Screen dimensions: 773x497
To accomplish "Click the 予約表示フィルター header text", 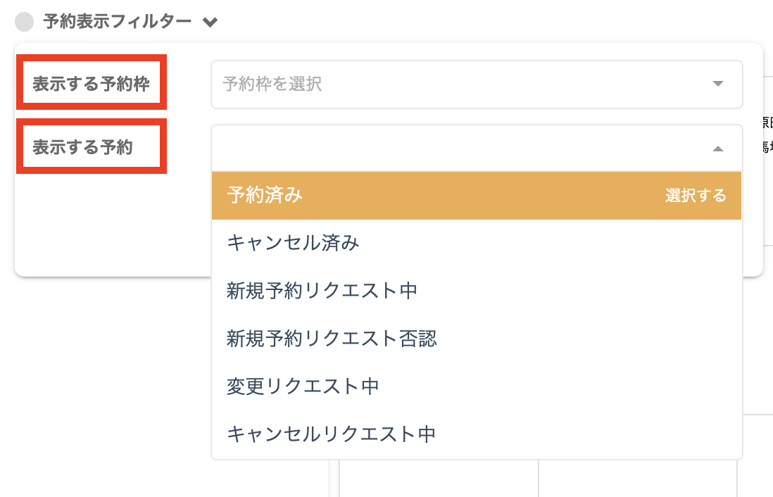I will [x=117, y=22].
